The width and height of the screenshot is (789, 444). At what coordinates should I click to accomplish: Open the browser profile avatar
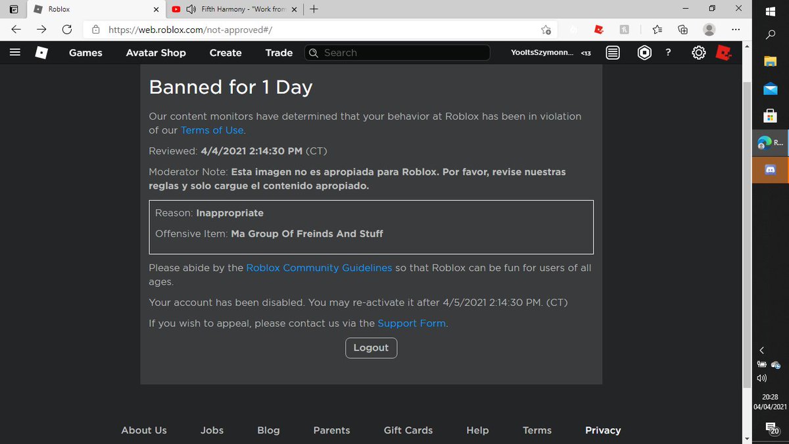tap(709, 29)
